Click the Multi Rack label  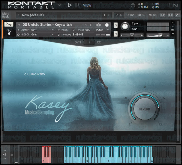(x=5, y=15)
